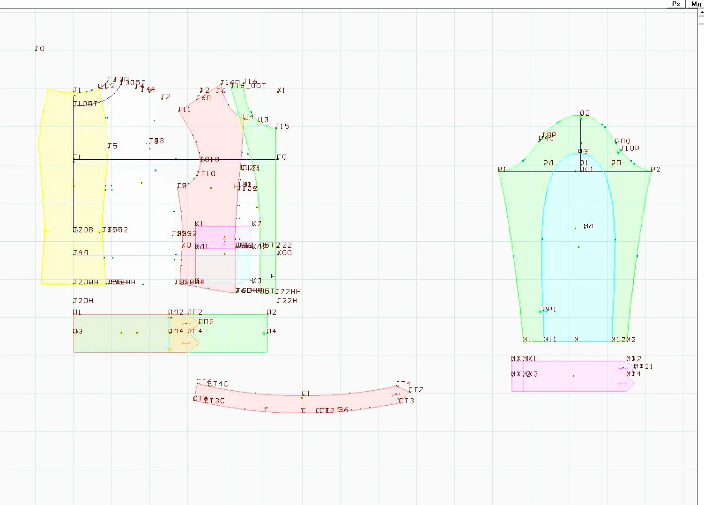Click the point labeled МЖ21
The height and width of the screenshot is (505, 704).
click(643, 367)
